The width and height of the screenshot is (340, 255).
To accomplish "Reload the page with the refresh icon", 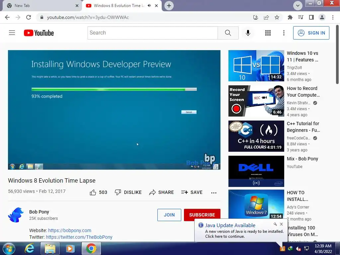I will pyautogui.click(x=29, y=17).
